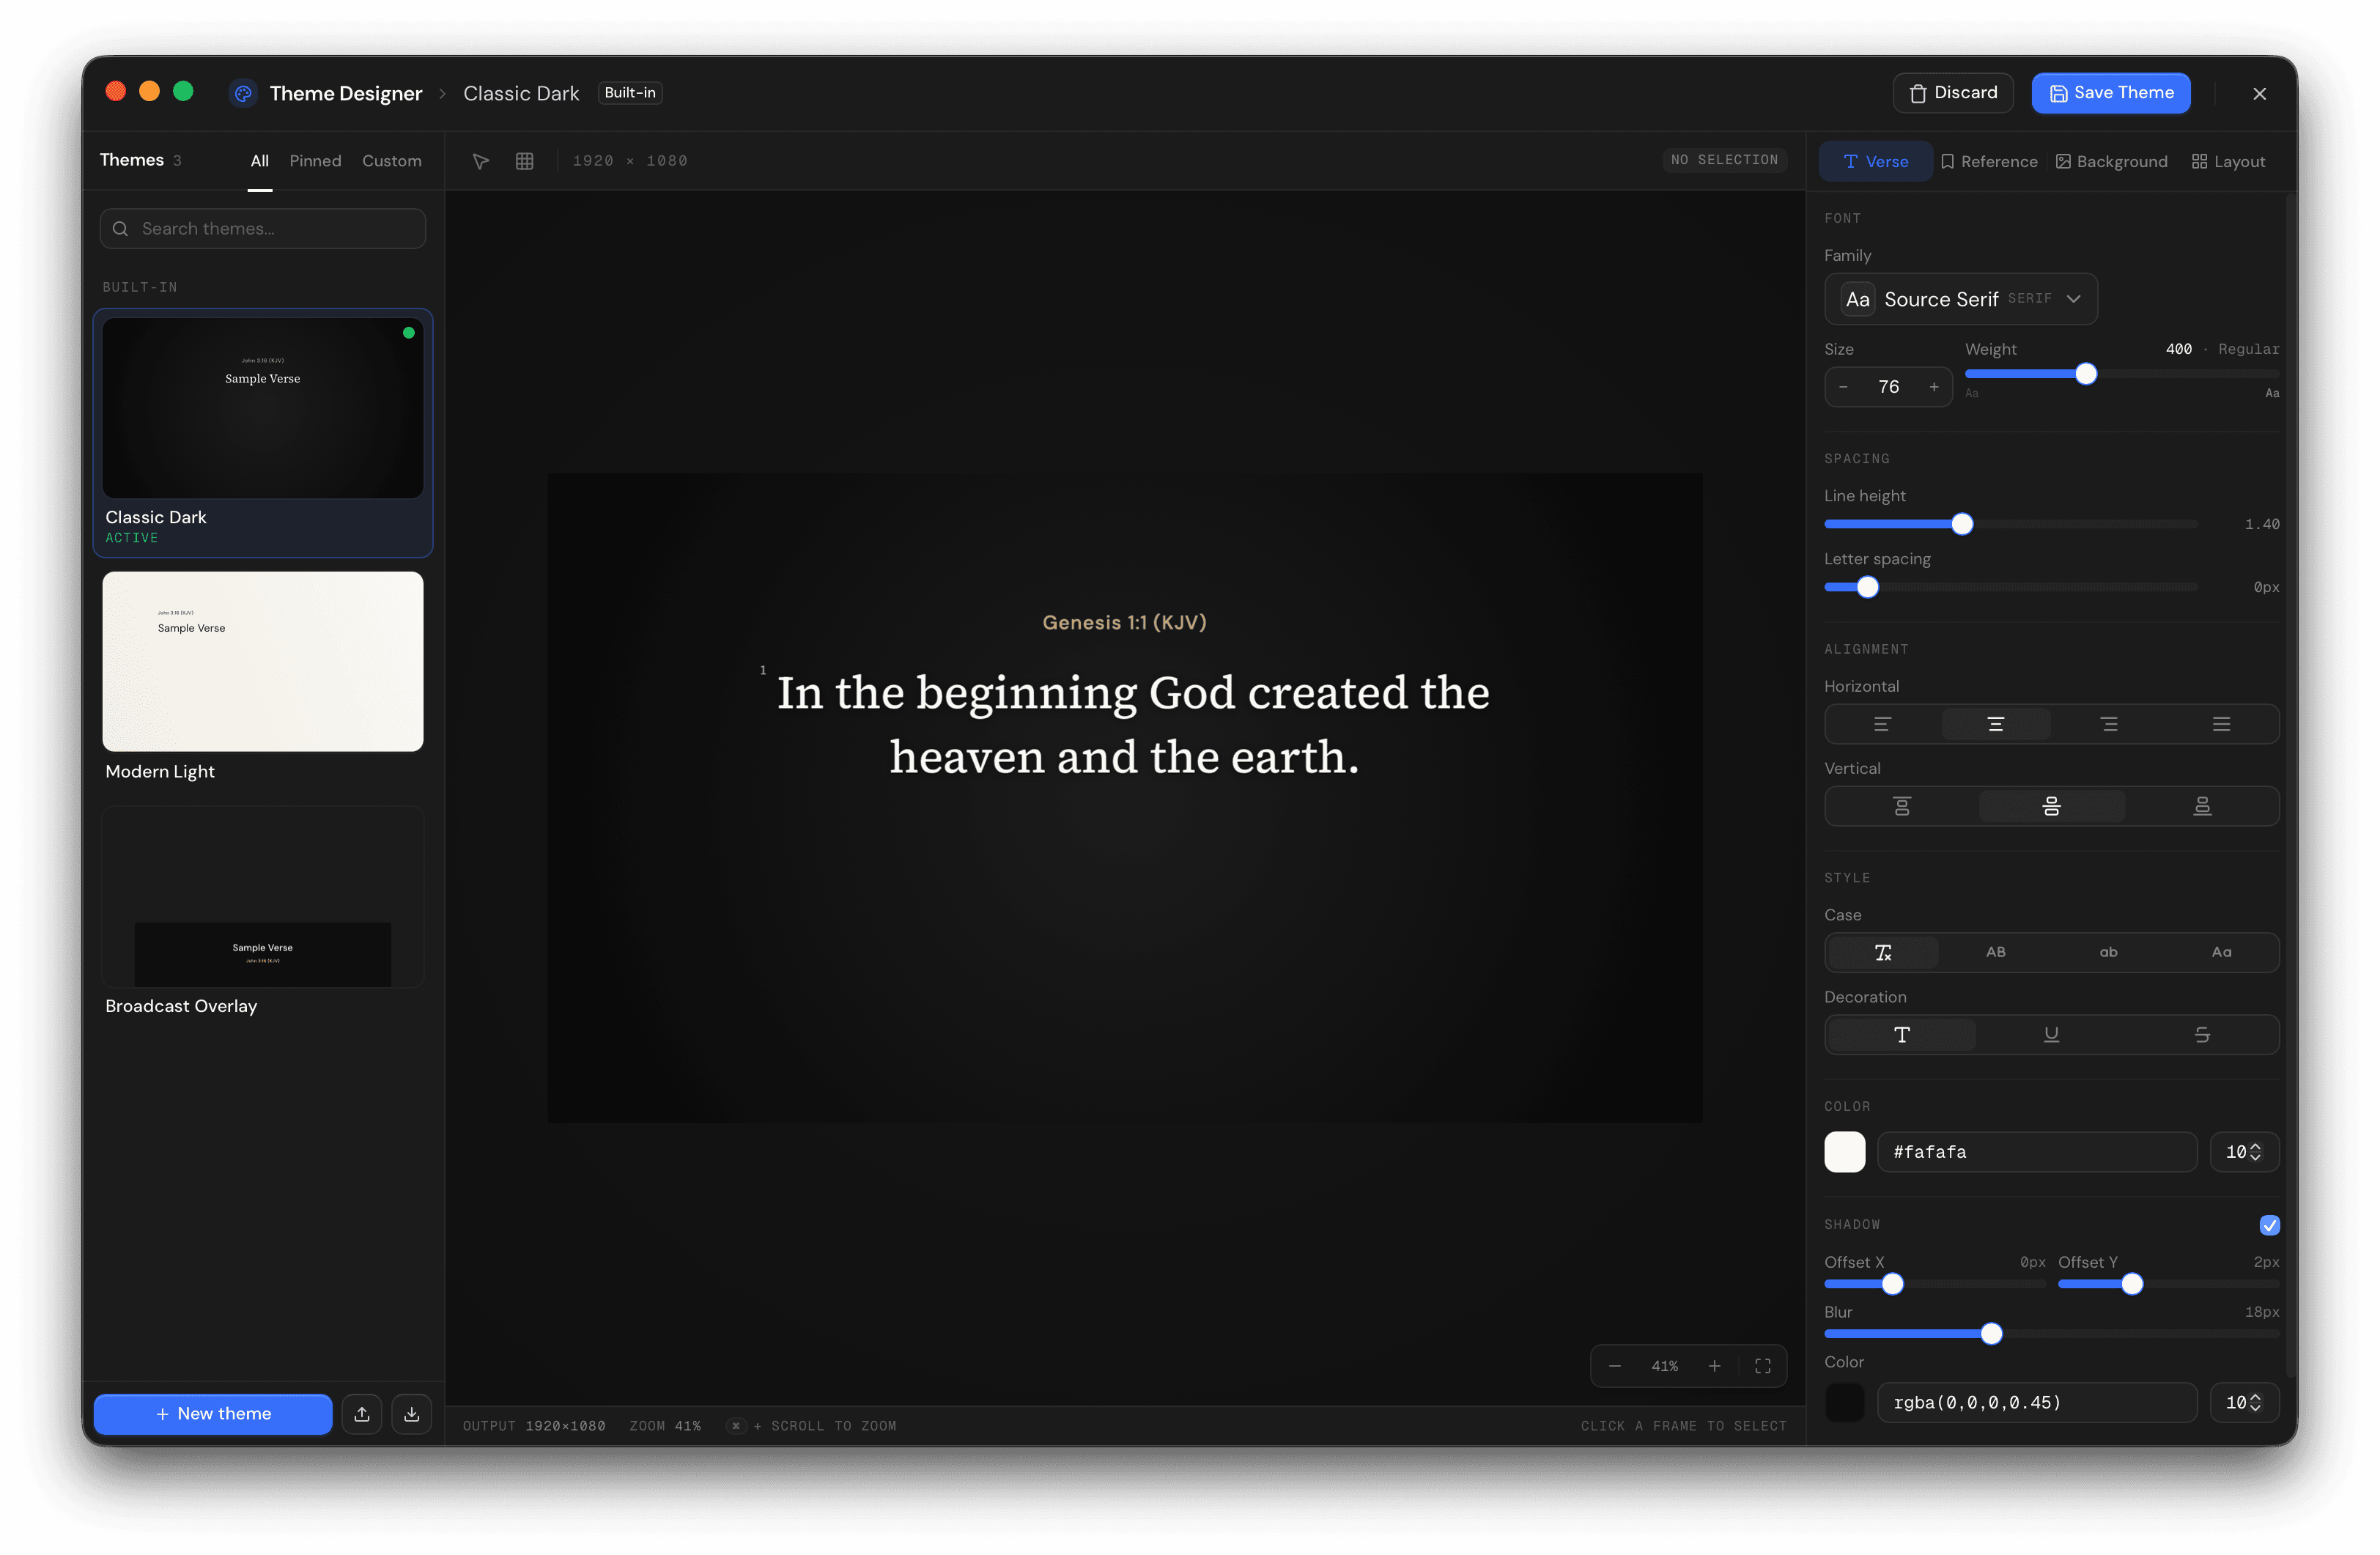Align text vertically to bottom
2380x1555 pixels.
(x=2202, y=806)
